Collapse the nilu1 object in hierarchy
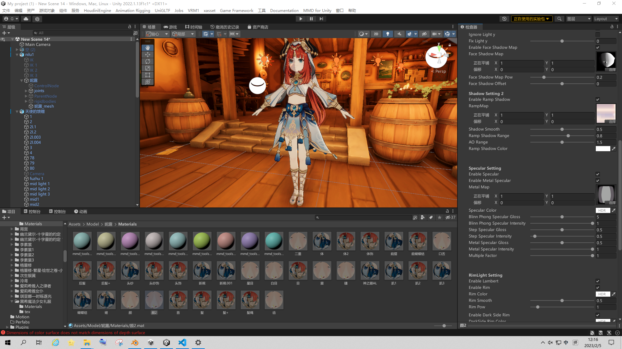 click(17, 55)
